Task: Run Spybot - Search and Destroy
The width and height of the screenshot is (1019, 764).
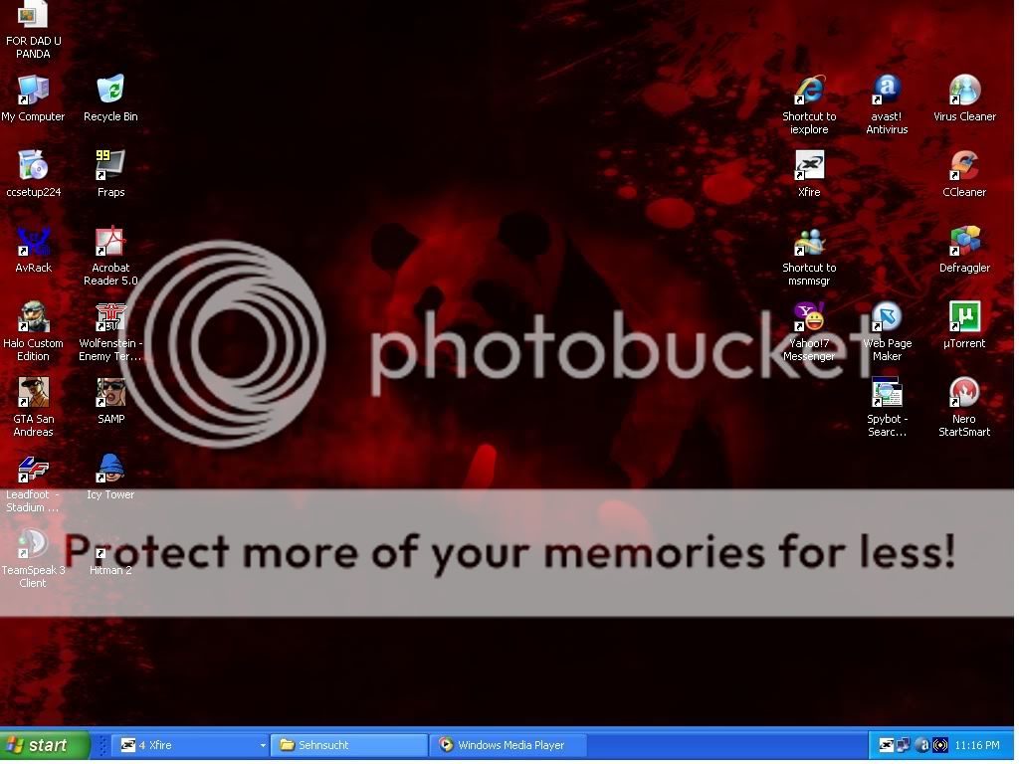Action: (886, 393)
